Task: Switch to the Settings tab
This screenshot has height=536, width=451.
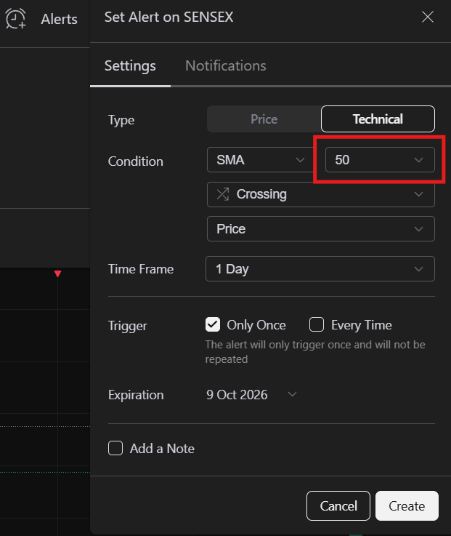Action: pos(130,65)
